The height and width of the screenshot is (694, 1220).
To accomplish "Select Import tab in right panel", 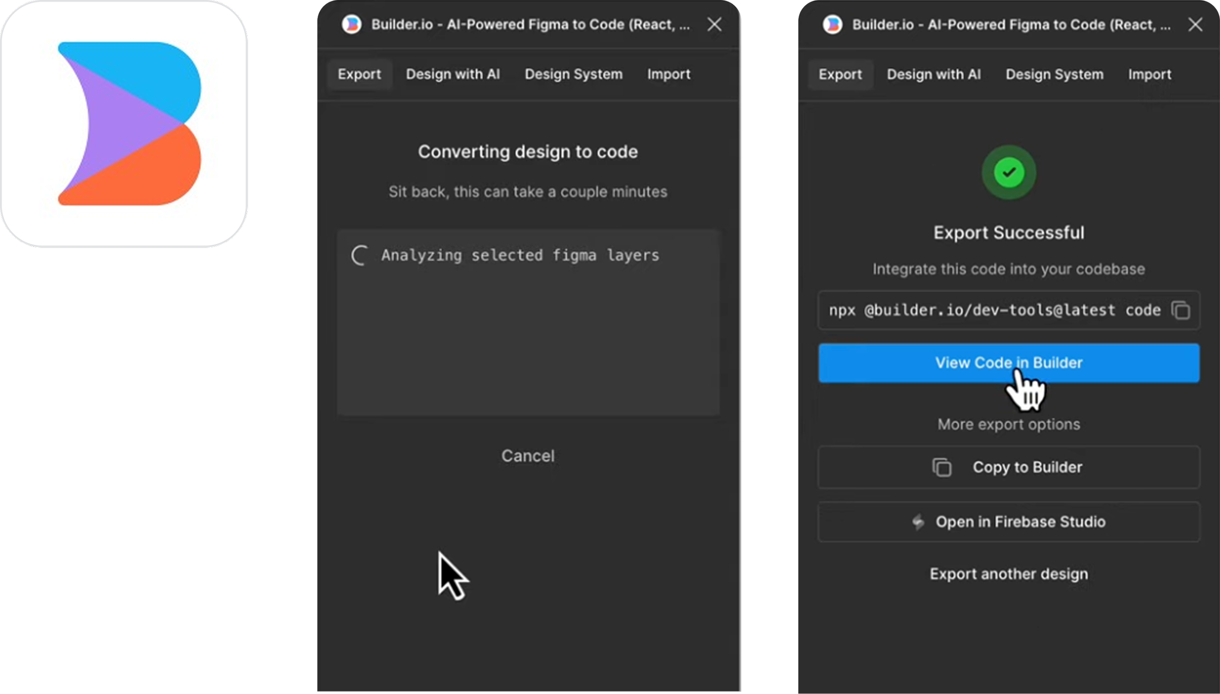I will tap(1149, 74).
